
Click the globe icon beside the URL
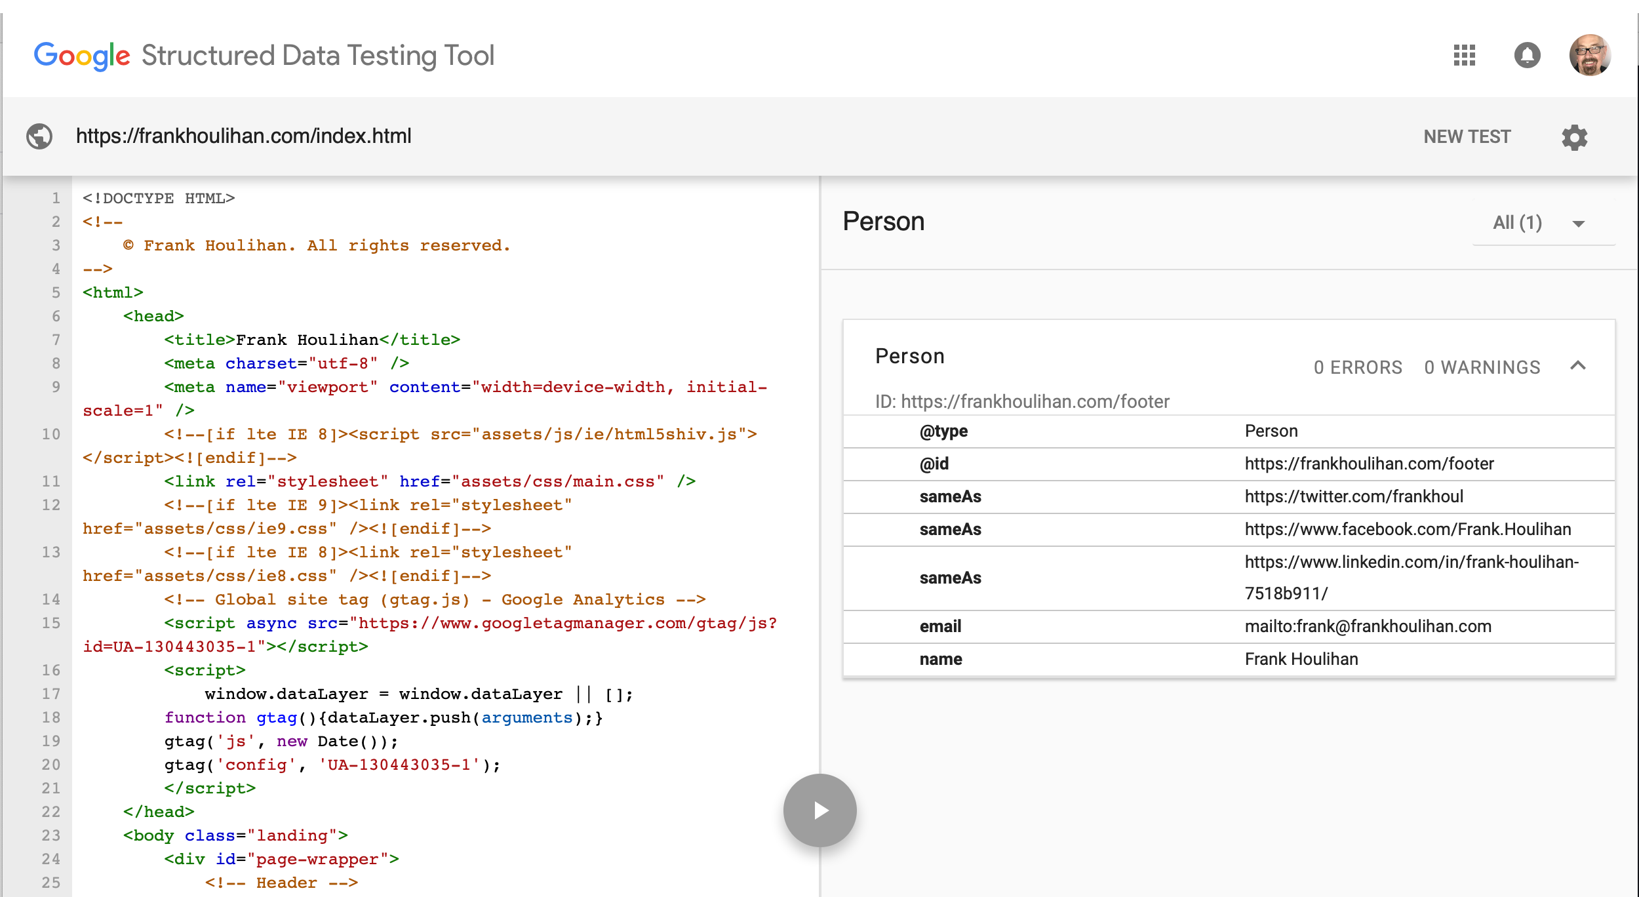coord(39,136)
